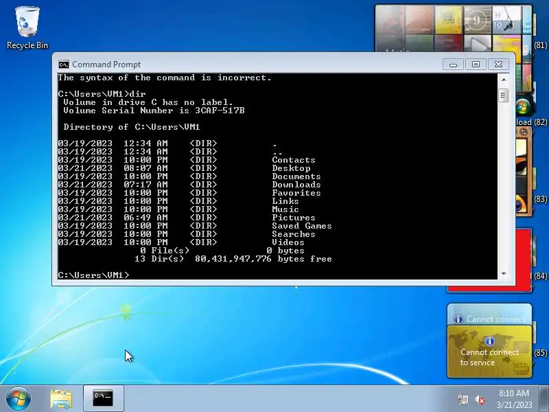549x412 pixels.
Task: Click the Videos directory entry
Action: click(x=288, y=242)
